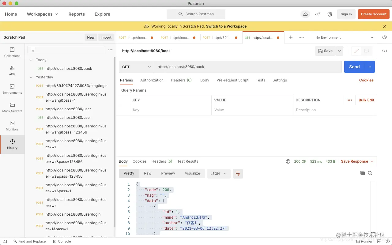This screenshot has height=245, width=392.
Task: Open the No Environment dropdown
Action: (x=344, y=37)
